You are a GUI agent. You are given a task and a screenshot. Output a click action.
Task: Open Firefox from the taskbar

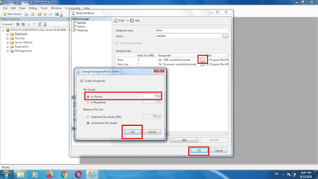49,175
